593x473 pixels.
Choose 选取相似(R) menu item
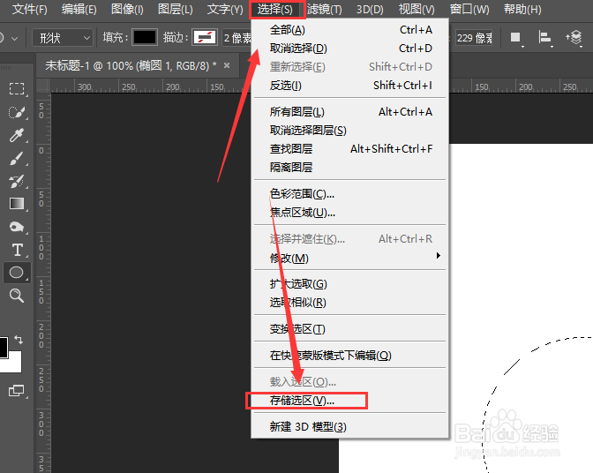(x=350, y=303)
